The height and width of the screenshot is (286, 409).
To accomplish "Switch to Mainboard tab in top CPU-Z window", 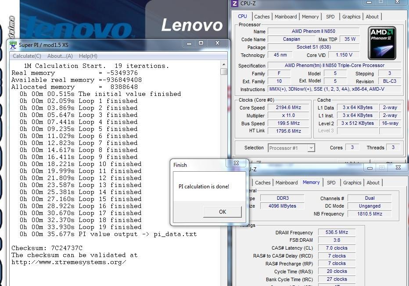I will (286, 17).
